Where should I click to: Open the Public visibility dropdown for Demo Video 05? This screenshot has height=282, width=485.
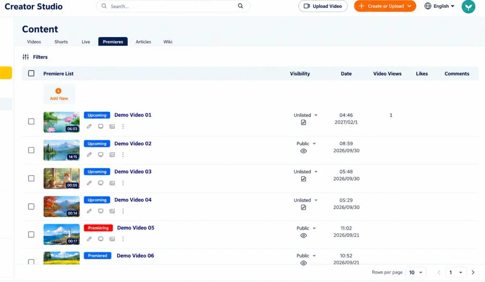point(306,228)
